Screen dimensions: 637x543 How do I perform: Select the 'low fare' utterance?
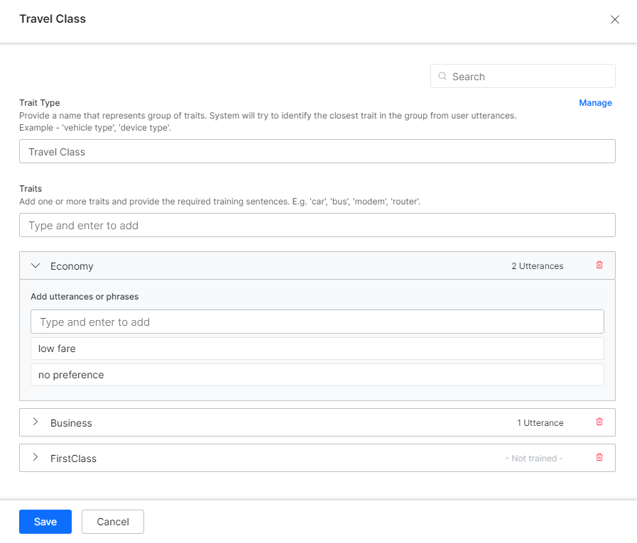coord(317,348)
